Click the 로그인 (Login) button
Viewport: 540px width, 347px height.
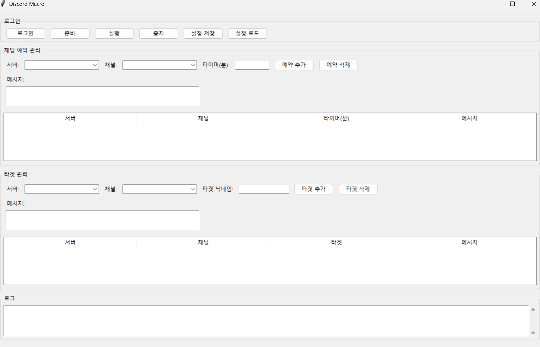(26, 33)
